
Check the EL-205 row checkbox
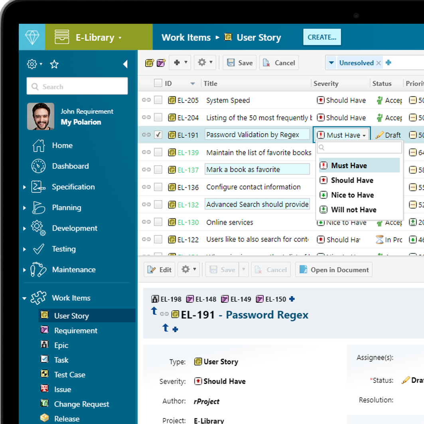click(x=158, y=100)
